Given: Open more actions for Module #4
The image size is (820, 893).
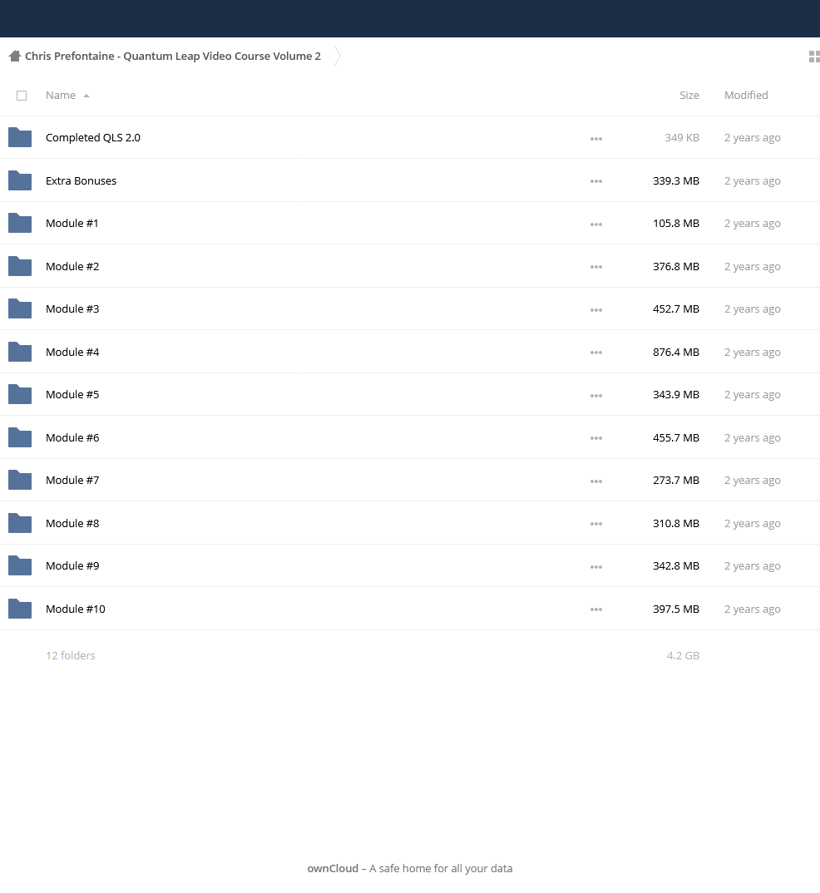Looking at the screenshot, I should (x=596, y=353).
